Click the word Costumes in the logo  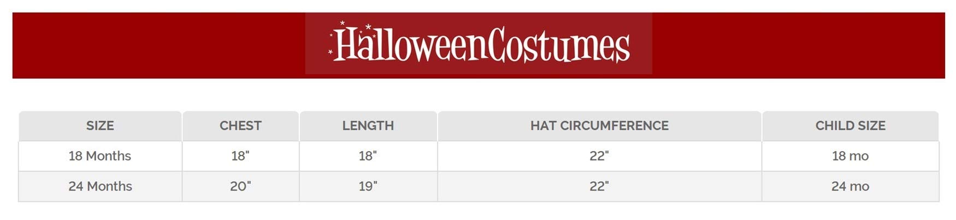[558, 45]
